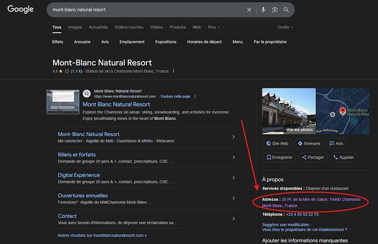Open Billets et forfaits sitelink
This screenshot has width=378, height=244.
click(x=77, y=155)
